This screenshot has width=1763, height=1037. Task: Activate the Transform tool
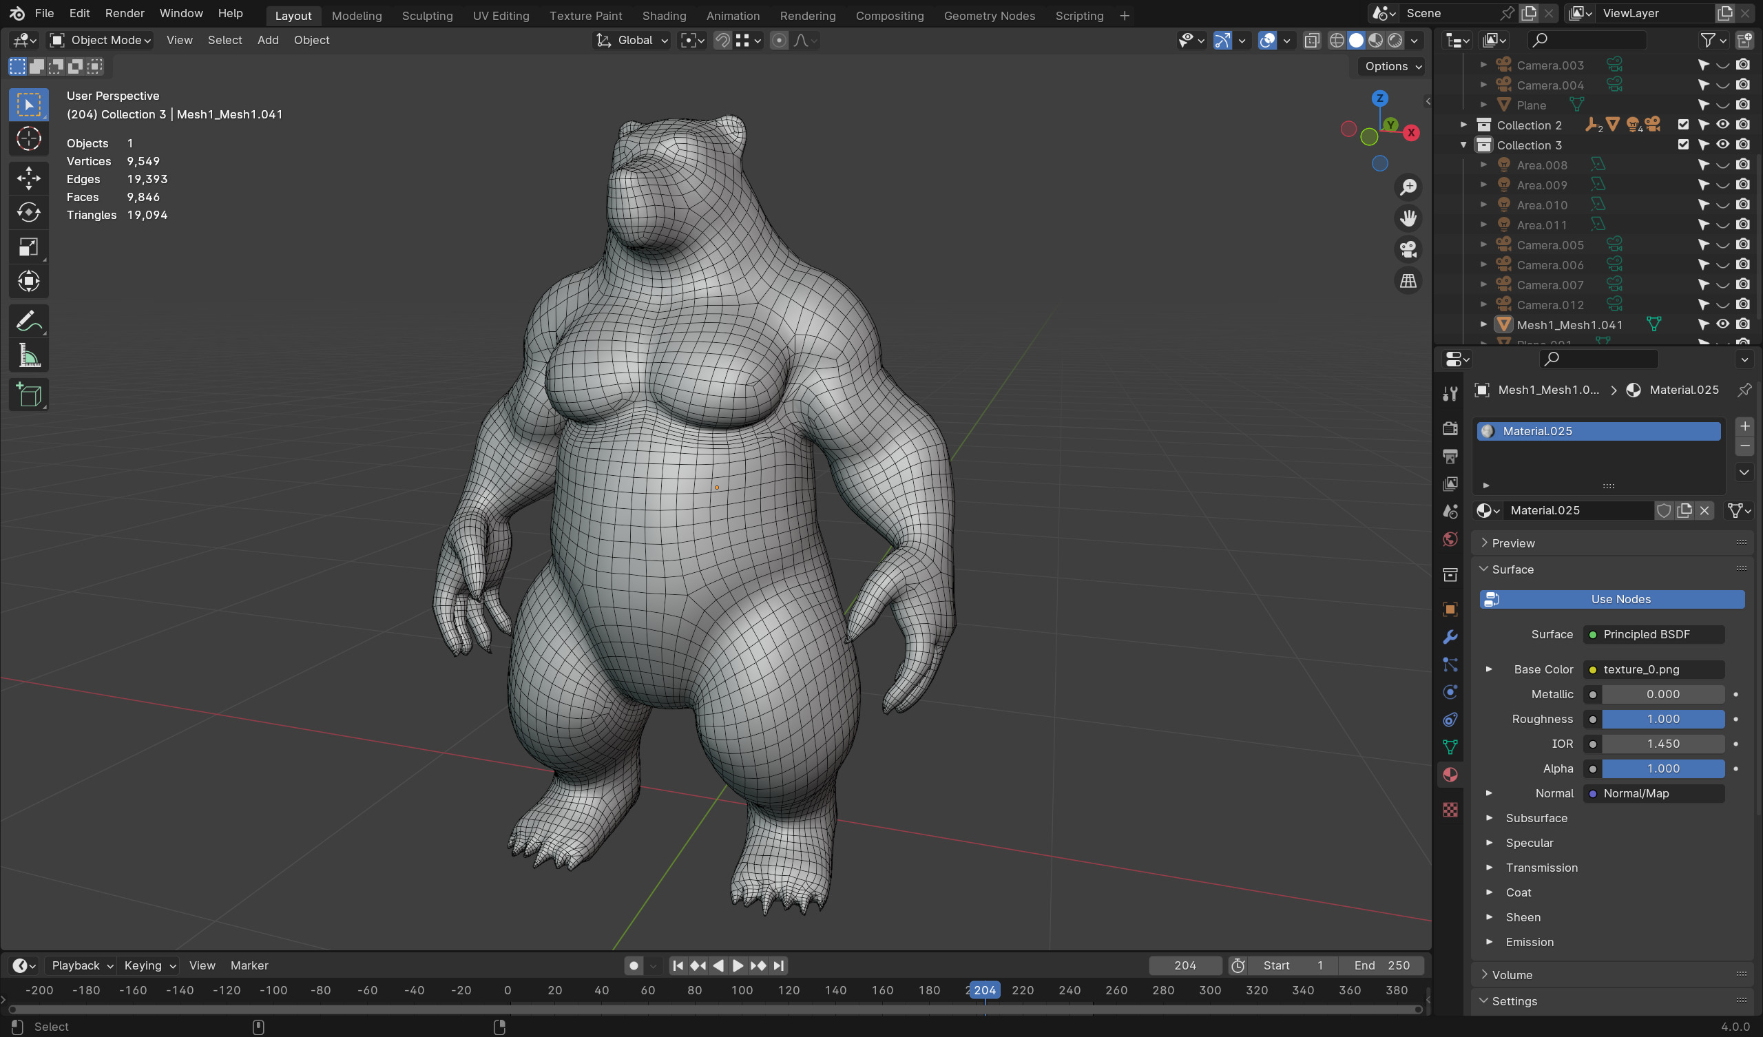tap(29, 282)
